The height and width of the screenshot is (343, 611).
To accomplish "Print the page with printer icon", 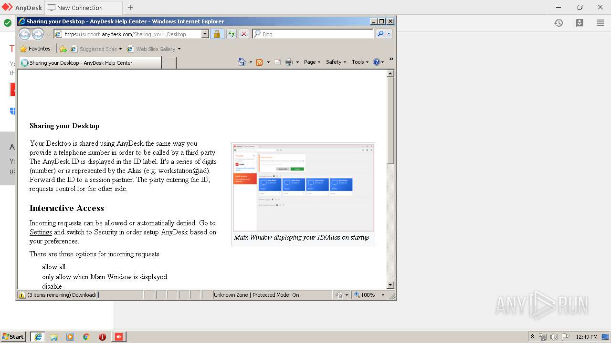I will (x=289, y=62).
